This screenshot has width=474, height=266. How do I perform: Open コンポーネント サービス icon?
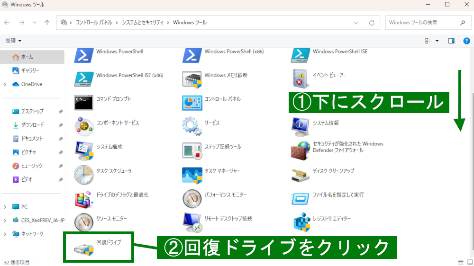tap(84, 126)
